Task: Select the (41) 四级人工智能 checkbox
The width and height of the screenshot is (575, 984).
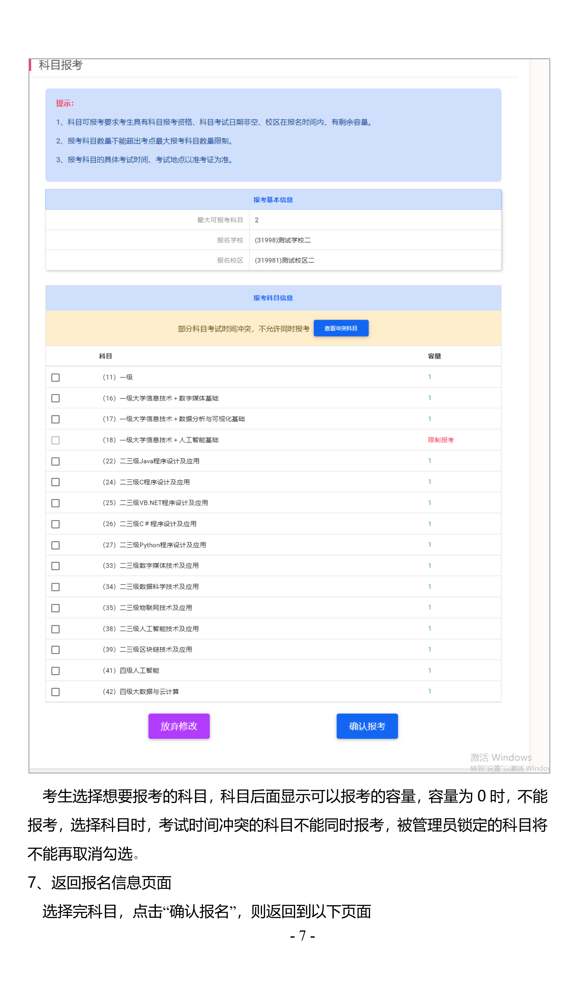Action: click(55, 671)
